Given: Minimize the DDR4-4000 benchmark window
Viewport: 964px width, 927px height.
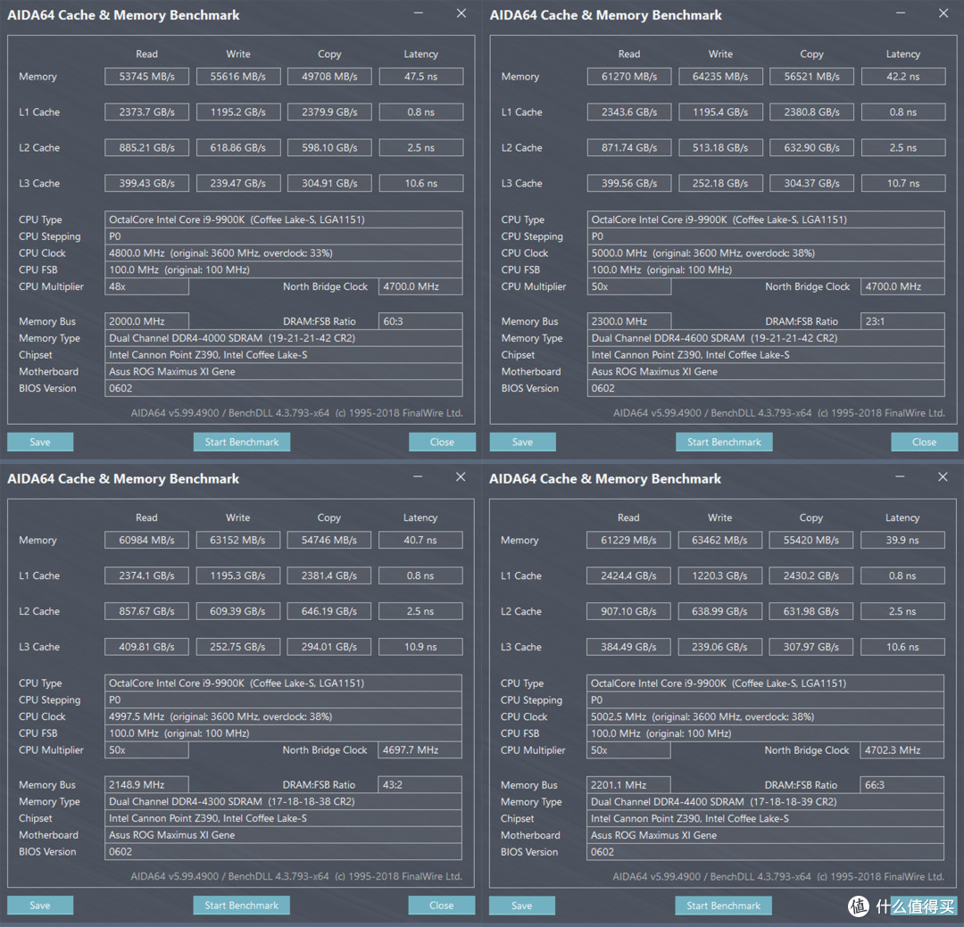Looking at the screenshot, I should point(418,13).
